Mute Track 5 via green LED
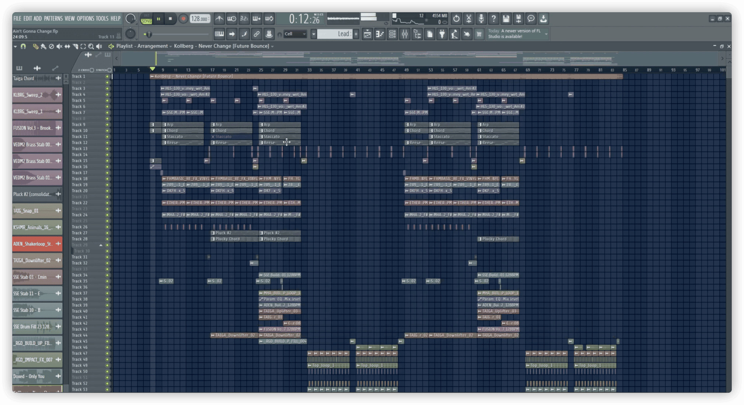 107,101
